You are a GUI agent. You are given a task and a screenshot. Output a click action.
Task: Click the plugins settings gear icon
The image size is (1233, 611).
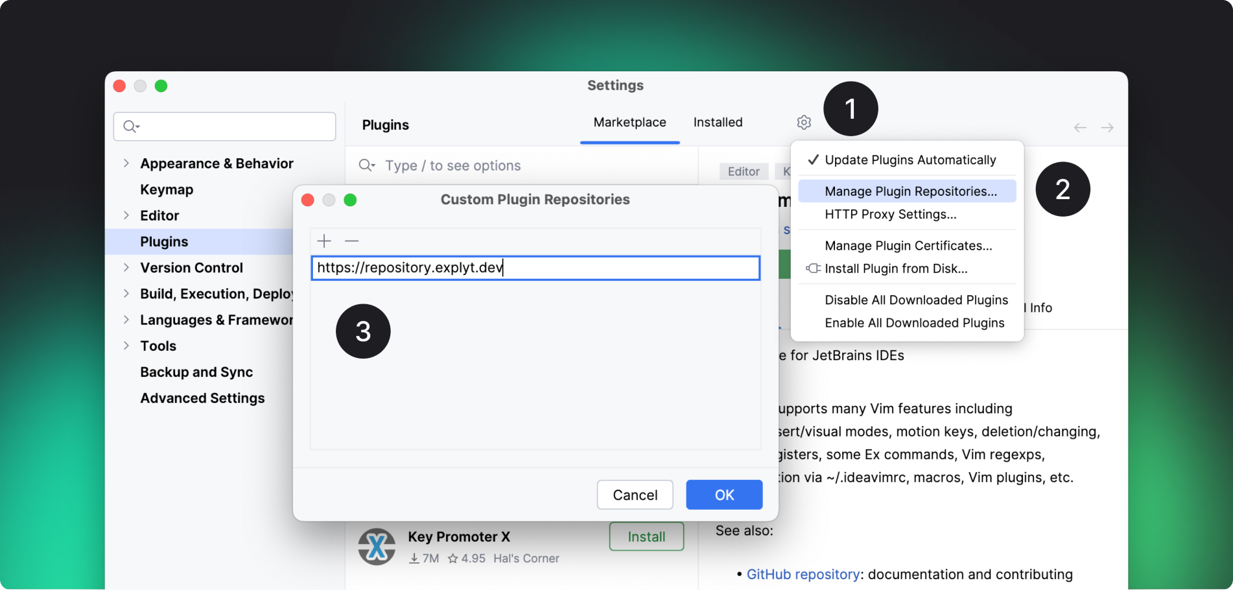pyautogui.click(x=804, y=123)
